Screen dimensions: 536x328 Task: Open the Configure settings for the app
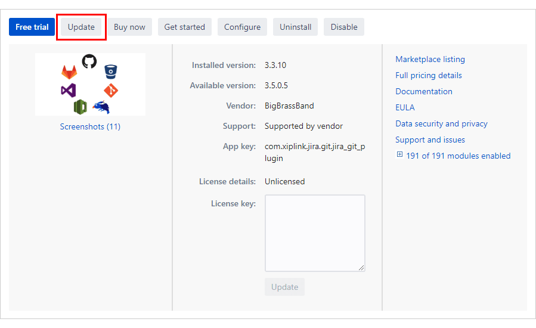click(242, 27)
